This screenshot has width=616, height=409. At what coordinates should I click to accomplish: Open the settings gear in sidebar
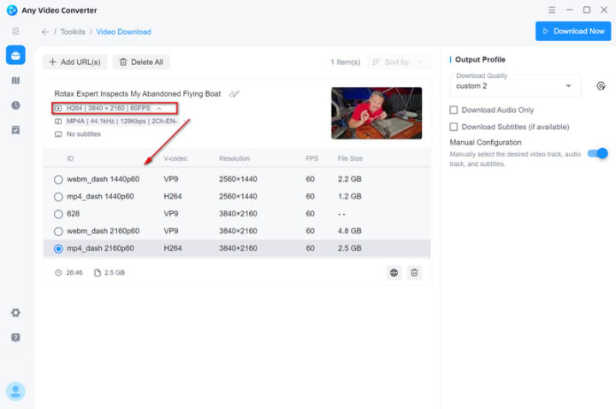15,313
